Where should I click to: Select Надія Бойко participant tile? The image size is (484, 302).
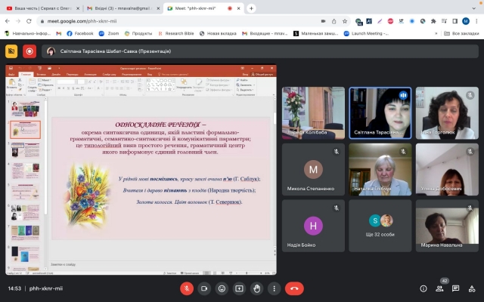313,226
